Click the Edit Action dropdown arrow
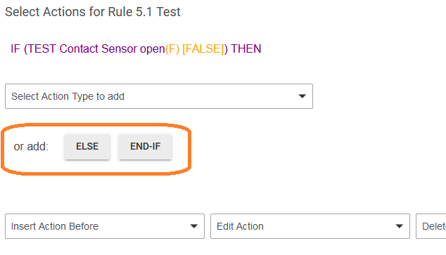 coord(400,226)
